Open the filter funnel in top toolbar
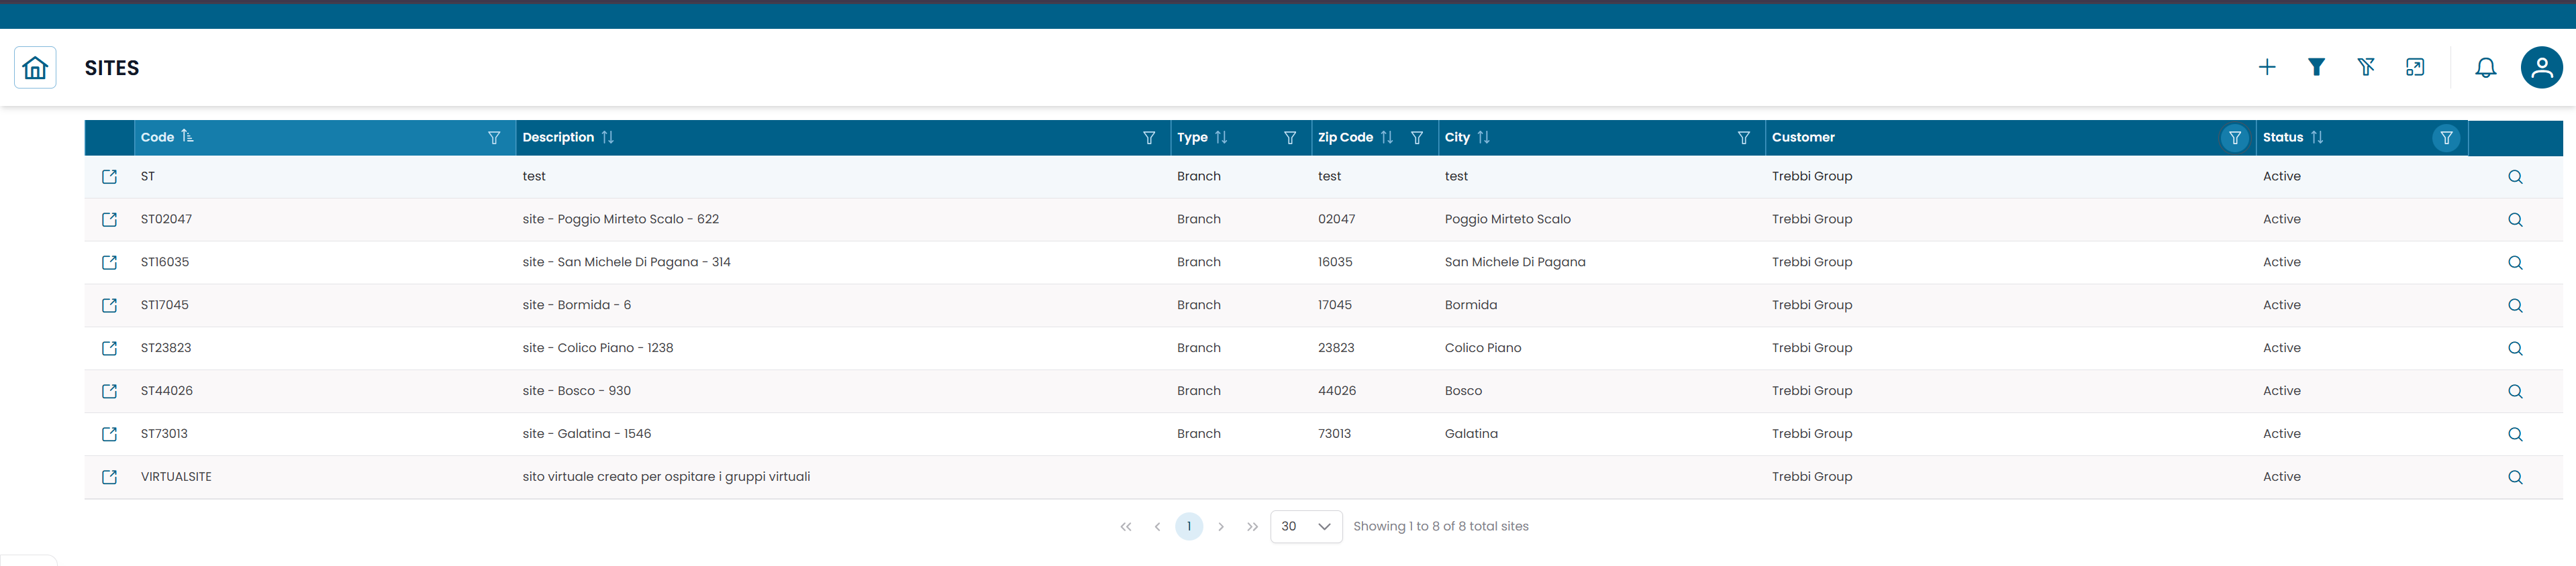 tap(2316, 67)
